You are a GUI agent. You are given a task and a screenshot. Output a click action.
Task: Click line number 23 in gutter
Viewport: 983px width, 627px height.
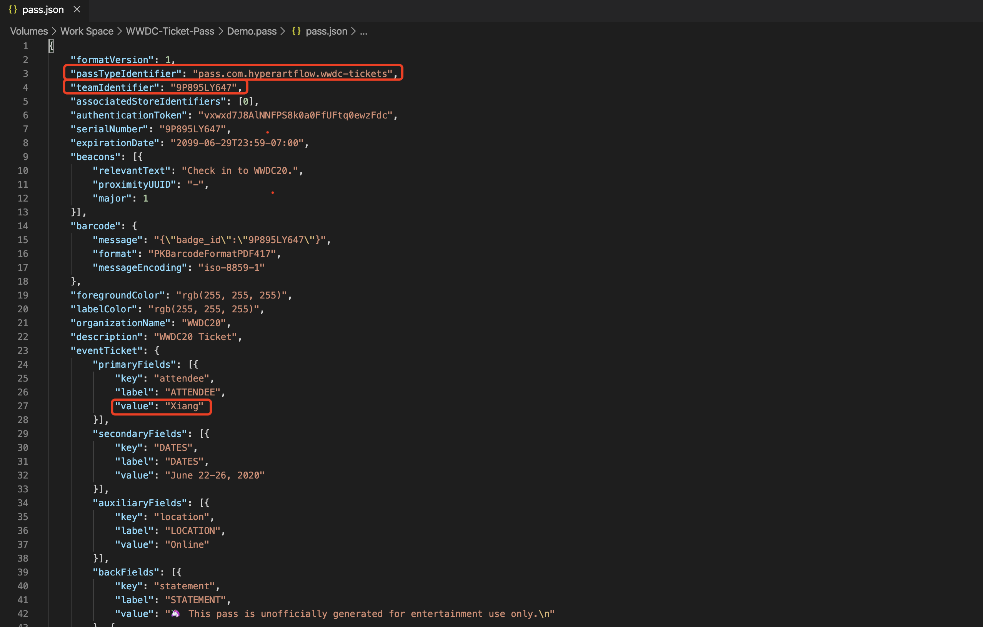click(23, 351)
